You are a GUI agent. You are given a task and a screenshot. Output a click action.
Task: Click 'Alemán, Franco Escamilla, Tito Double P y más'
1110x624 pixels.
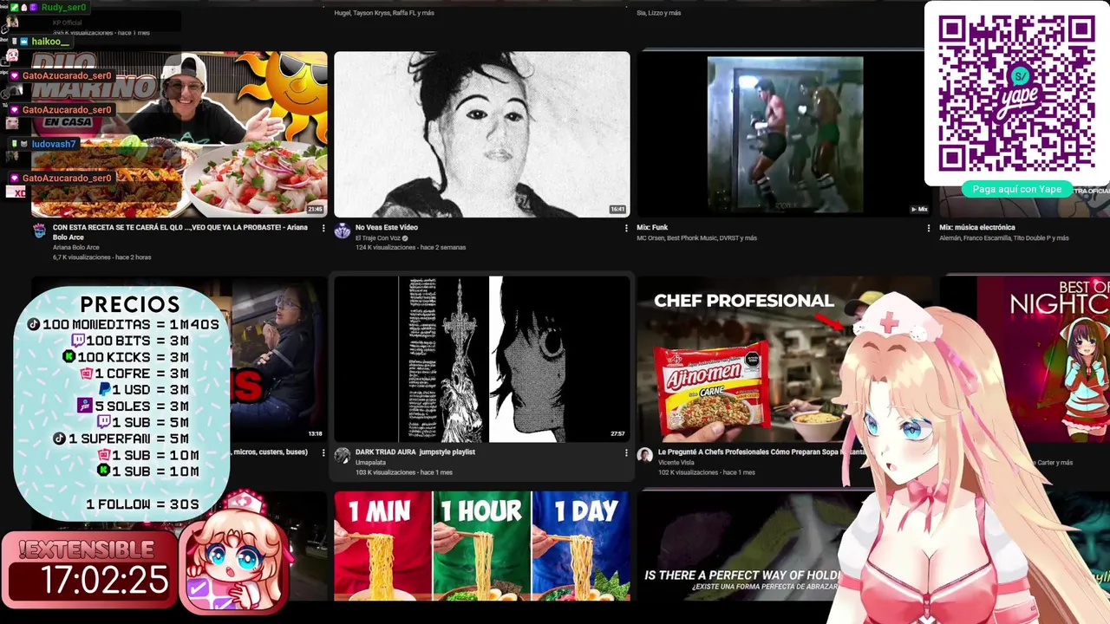click(x=1004, y=237)
